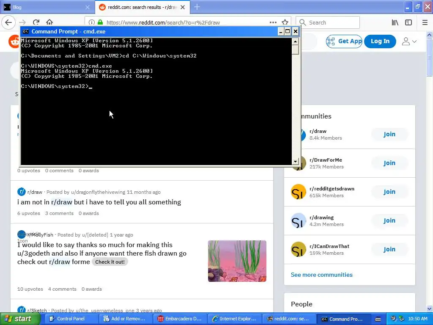Viewport: 433px width, 325px height.
Task: Open user u/dragonflythehivewing profile link
Action: (98, 192)
